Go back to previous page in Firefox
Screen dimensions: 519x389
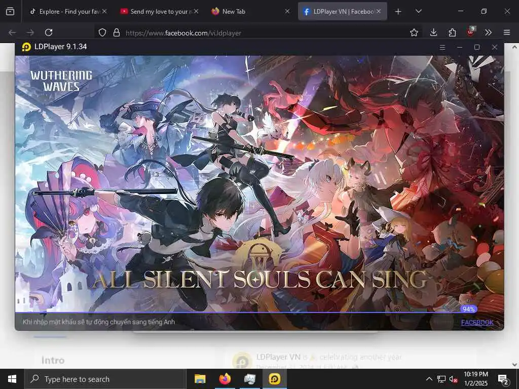pyautogui.click(x=12, y=32)
